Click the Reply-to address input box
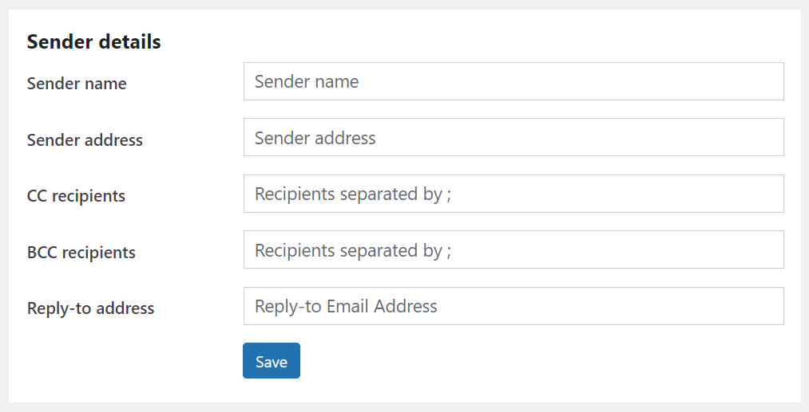The image size is (809, 412). point(514,306)
